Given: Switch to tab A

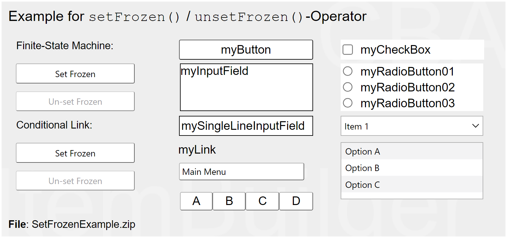Looking at the screenshot, I should pyautogui.click(x=196, y=201).
